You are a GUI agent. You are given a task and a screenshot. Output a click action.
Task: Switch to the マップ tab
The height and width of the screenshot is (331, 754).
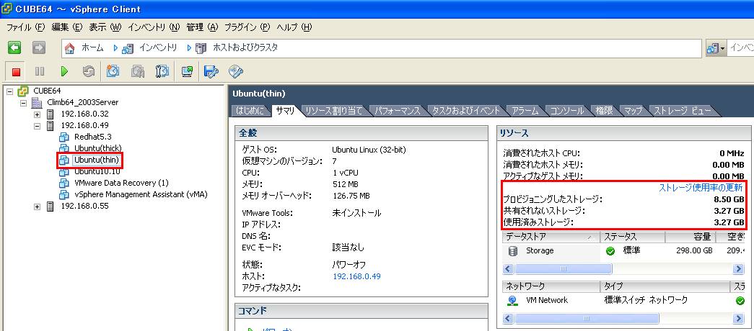(x=633, y=111)
